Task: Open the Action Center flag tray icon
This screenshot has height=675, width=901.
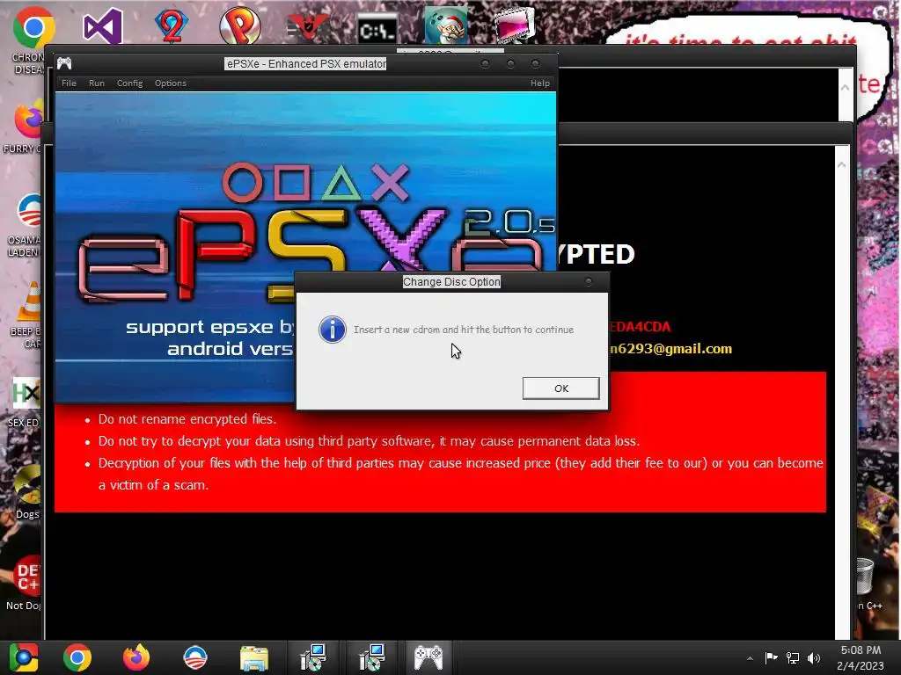Action: pyautogui.click(x=771, y=657)
